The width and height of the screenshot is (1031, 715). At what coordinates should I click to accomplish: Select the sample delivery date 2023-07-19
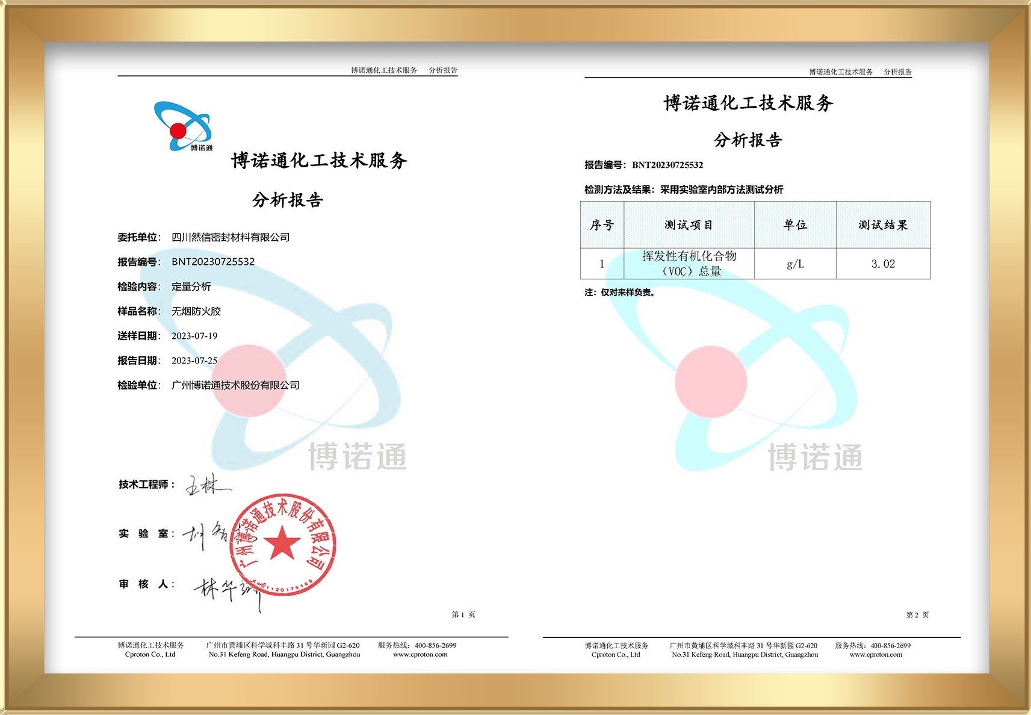pyautogui.click(x=194, y=336)
